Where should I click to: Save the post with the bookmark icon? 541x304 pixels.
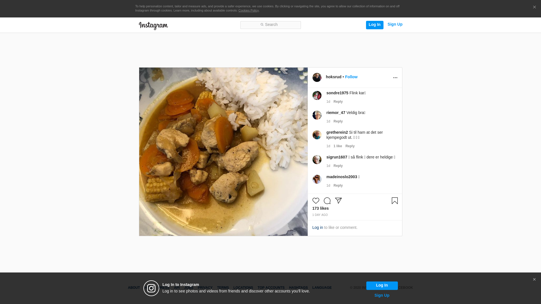click(x=395, y=201)
